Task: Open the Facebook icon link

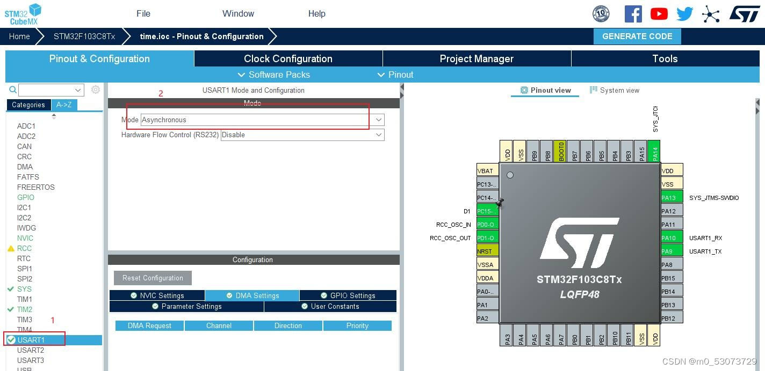Action: point(633,14)
